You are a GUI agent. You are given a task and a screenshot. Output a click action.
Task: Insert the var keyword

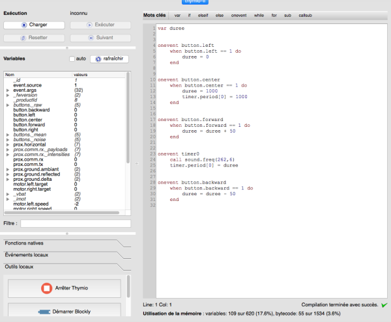[x=177, y=16]
